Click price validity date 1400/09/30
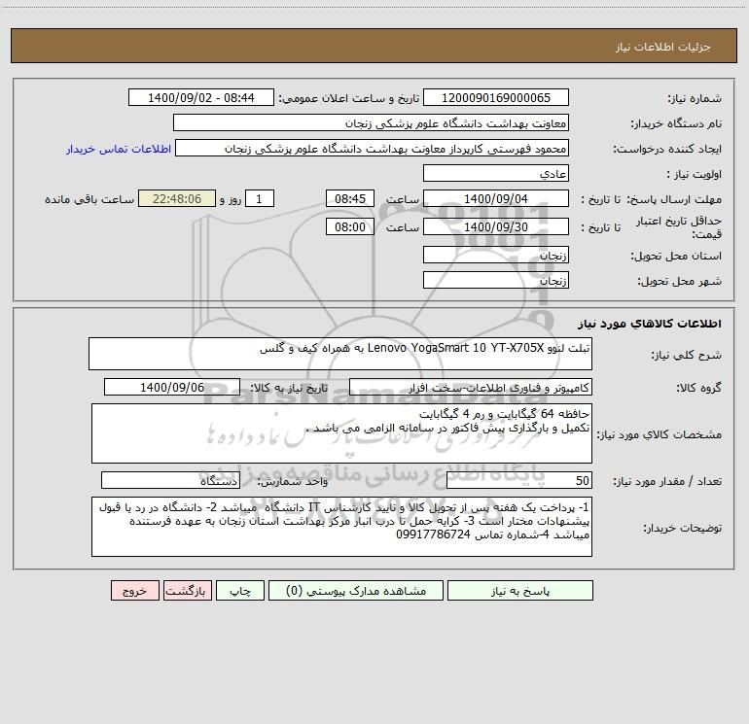The image size is (749, 724). [496, 226]
